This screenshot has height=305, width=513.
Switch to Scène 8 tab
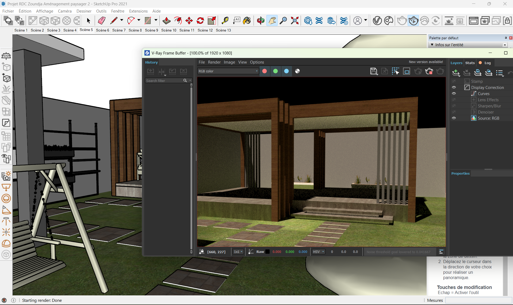135,30
